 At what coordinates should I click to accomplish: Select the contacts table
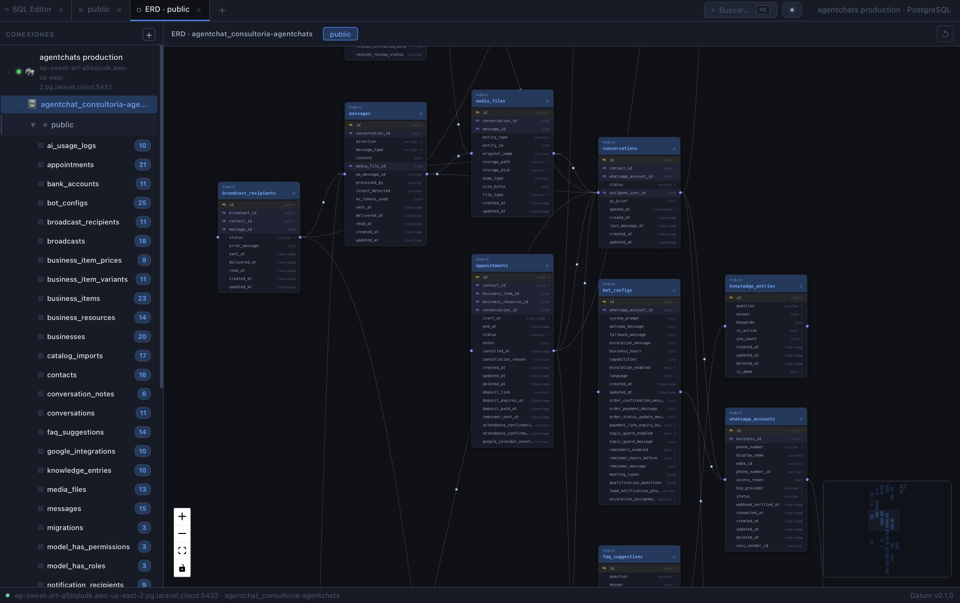coord(79,375)
